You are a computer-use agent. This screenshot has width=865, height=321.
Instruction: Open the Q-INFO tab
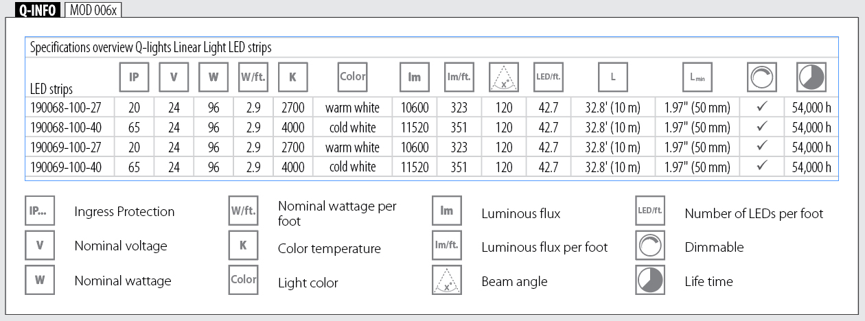click(37, 10)
